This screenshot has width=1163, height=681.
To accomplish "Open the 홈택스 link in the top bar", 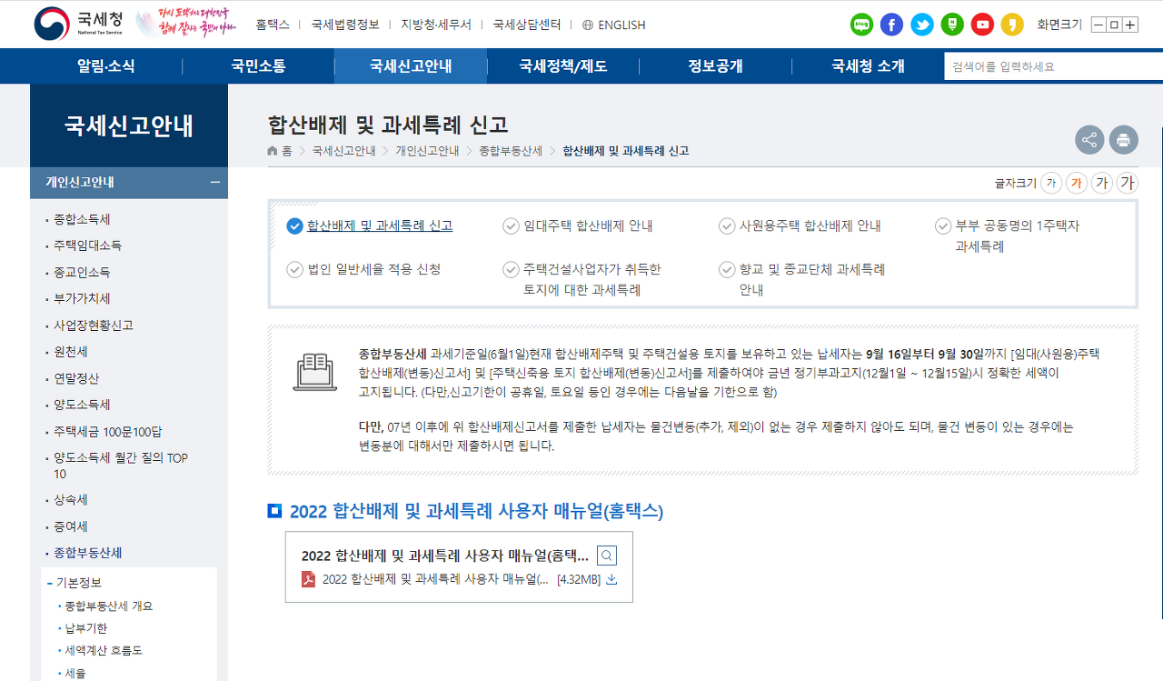I will (x=273, y=25).
